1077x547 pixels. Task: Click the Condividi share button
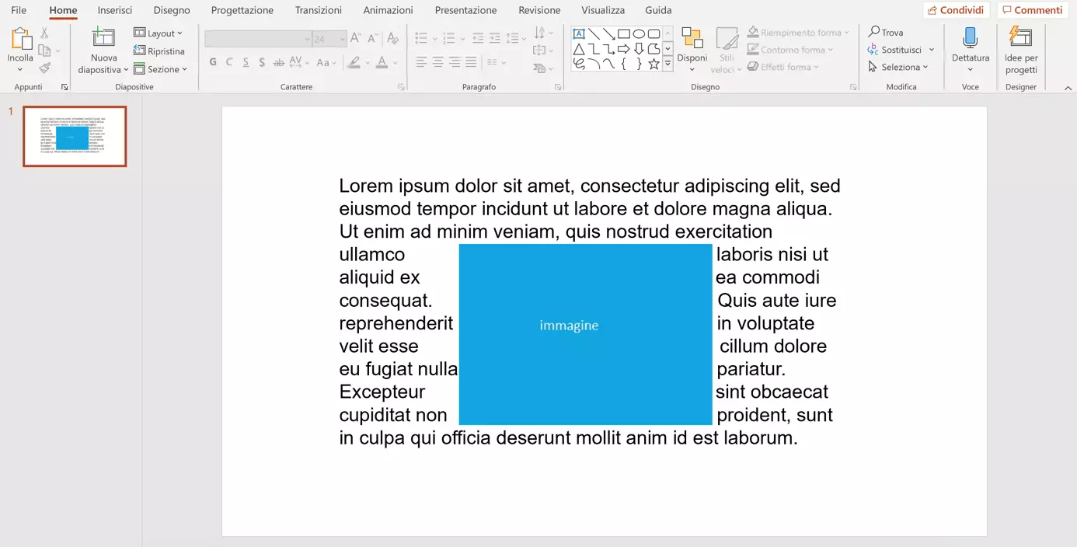point(956,10)
